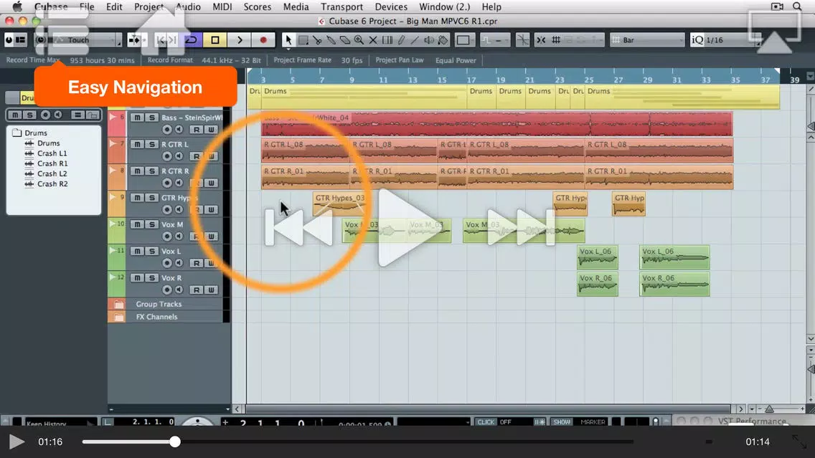The width and height of the screenshot is (815, 458).
Task: Select Crash L1 in the Drums list
Action: [52, 153]
